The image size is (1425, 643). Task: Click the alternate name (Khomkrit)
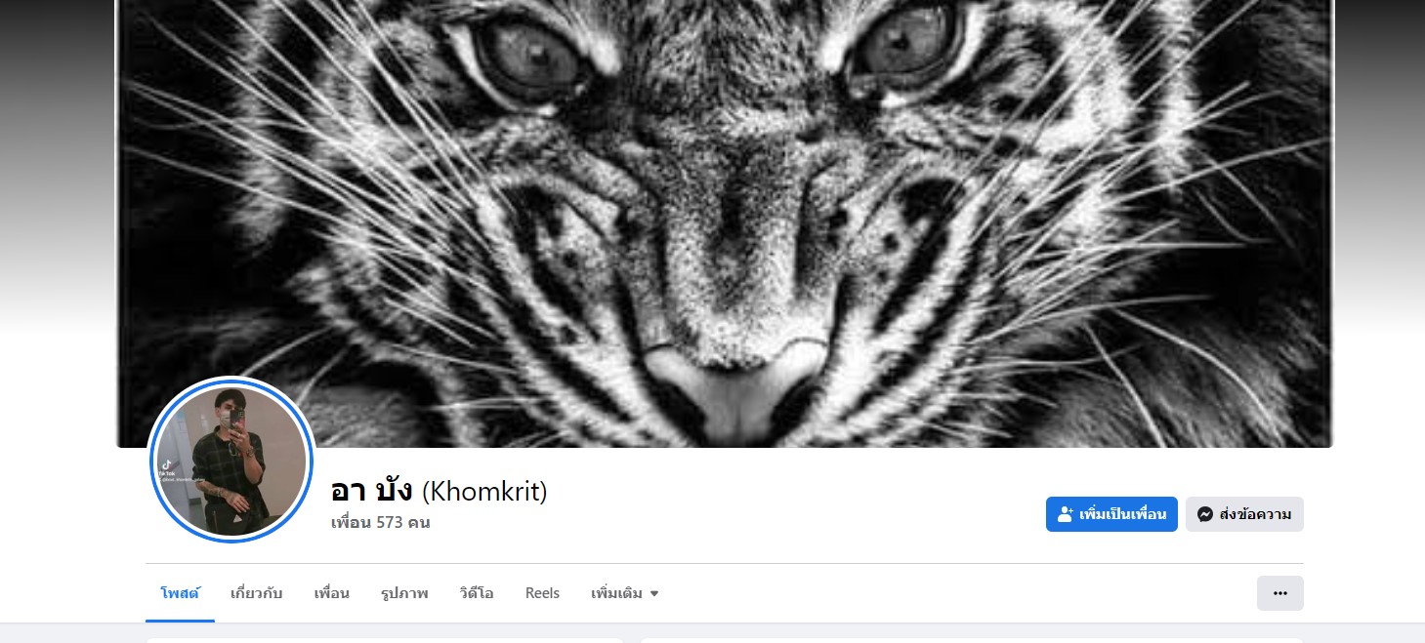click(x=484, y=491)
